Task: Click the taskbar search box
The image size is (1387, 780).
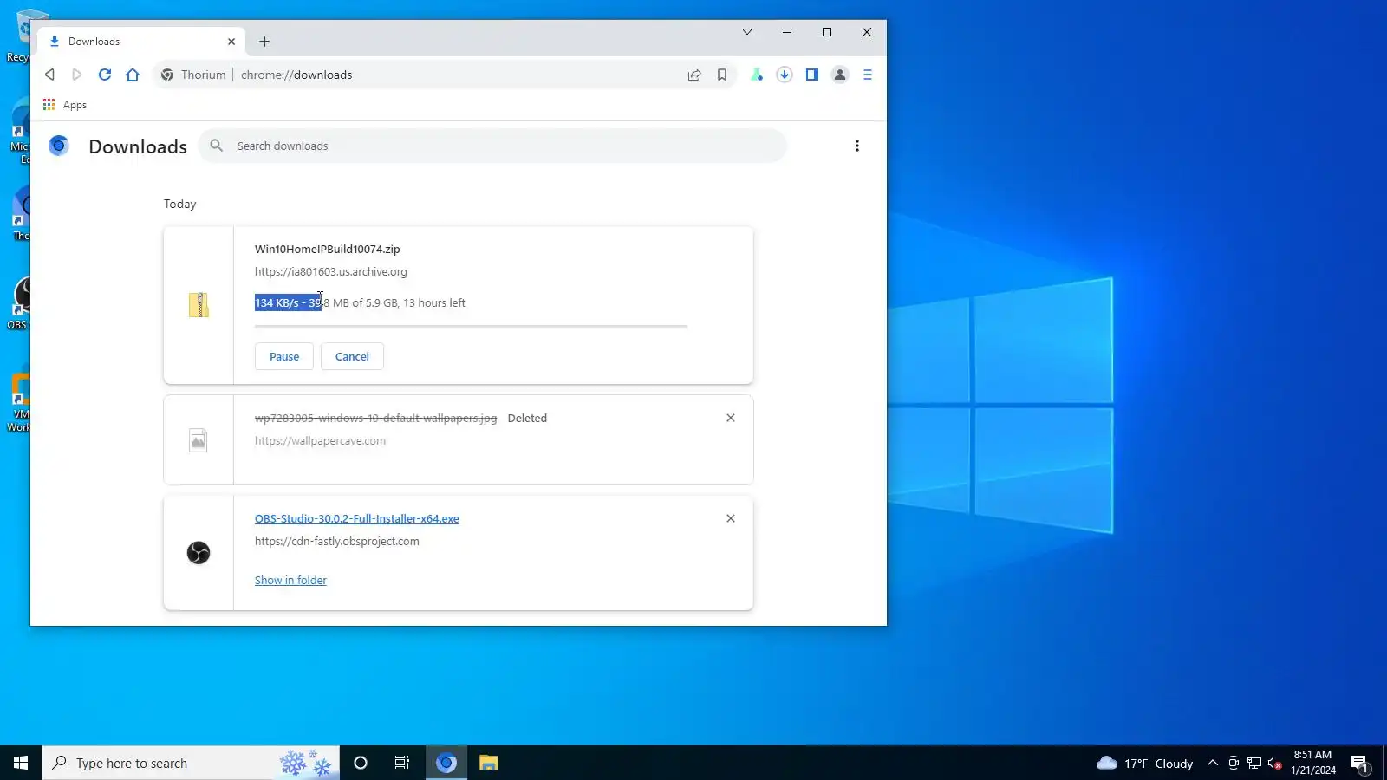Action: click(x=191, y=763)
